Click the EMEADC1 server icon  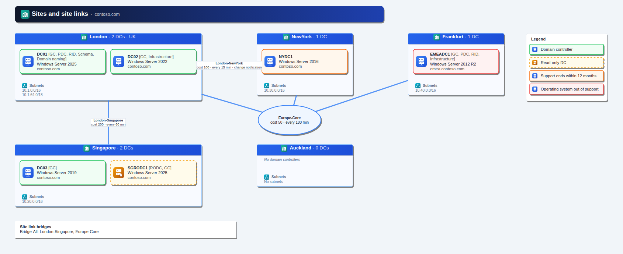pyautogui.click(x=421, y=61)
